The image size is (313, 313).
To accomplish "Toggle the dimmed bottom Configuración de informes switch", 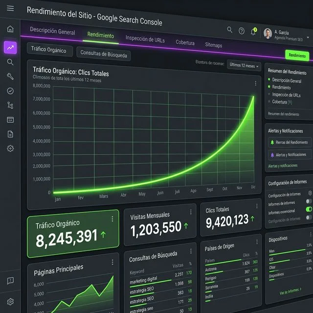I will pos(309,217).
